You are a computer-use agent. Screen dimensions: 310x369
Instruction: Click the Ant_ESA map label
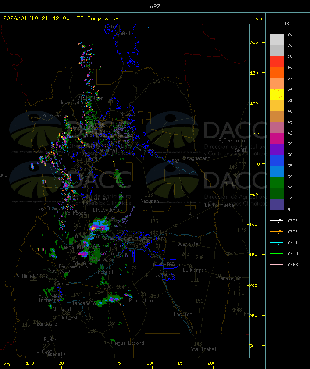coord(69,318)
